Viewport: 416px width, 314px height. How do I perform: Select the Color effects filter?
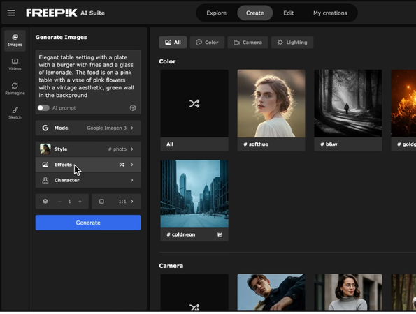tap(207, 43)
